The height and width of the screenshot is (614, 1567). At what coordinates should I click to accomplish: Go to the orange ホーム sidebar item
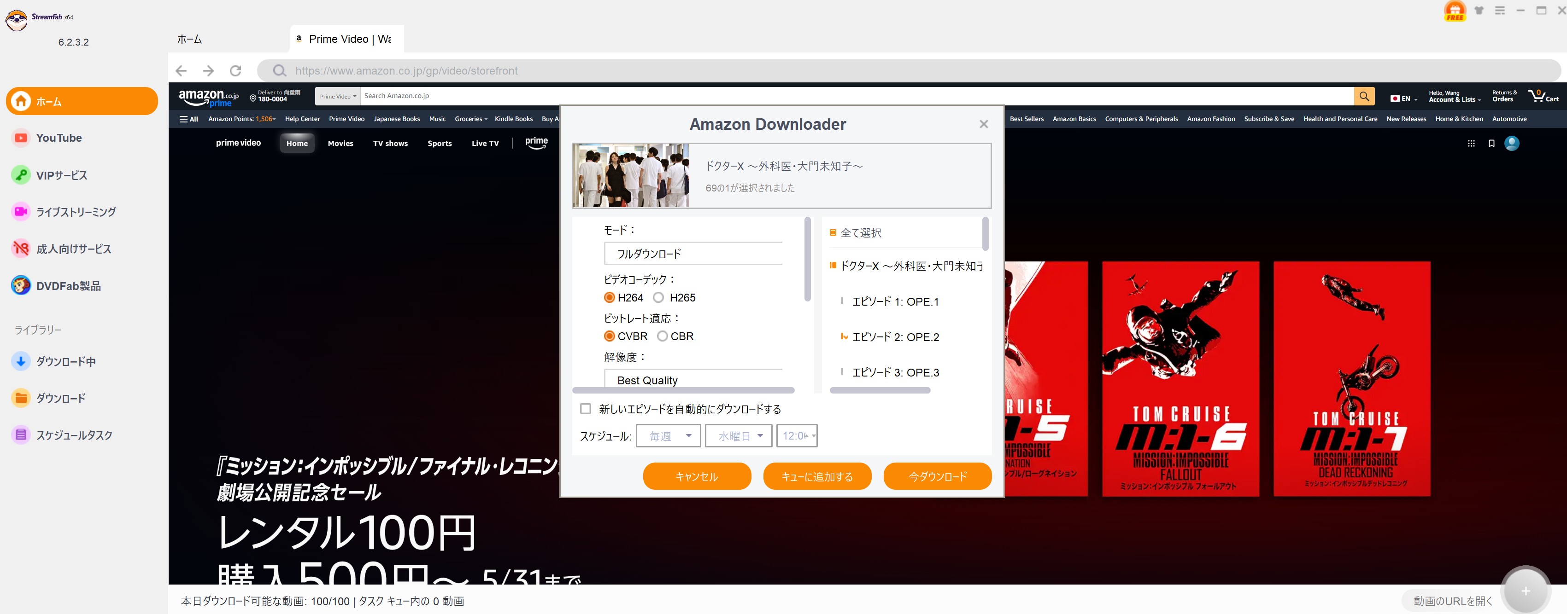pyautogui.click(x=82, y=101)
